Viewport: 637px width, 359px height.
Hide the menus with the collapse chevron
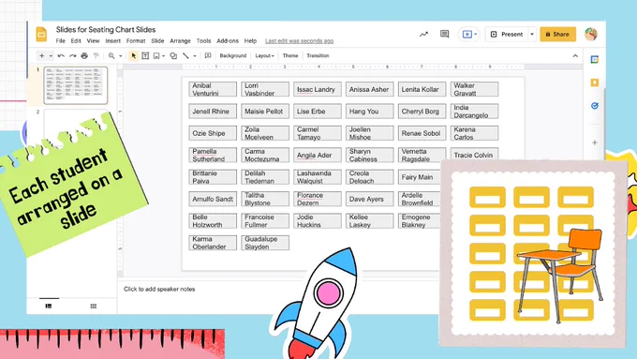pos(575,55)
